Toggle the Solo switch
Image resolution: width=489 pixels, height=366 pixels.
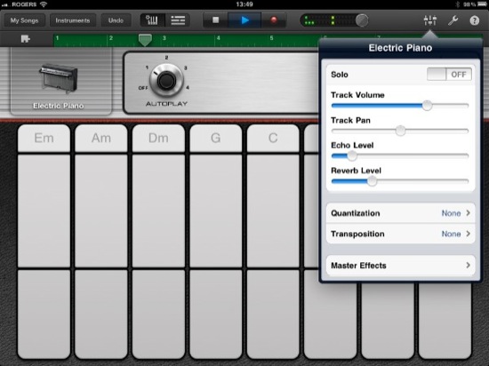click(449, 75)
